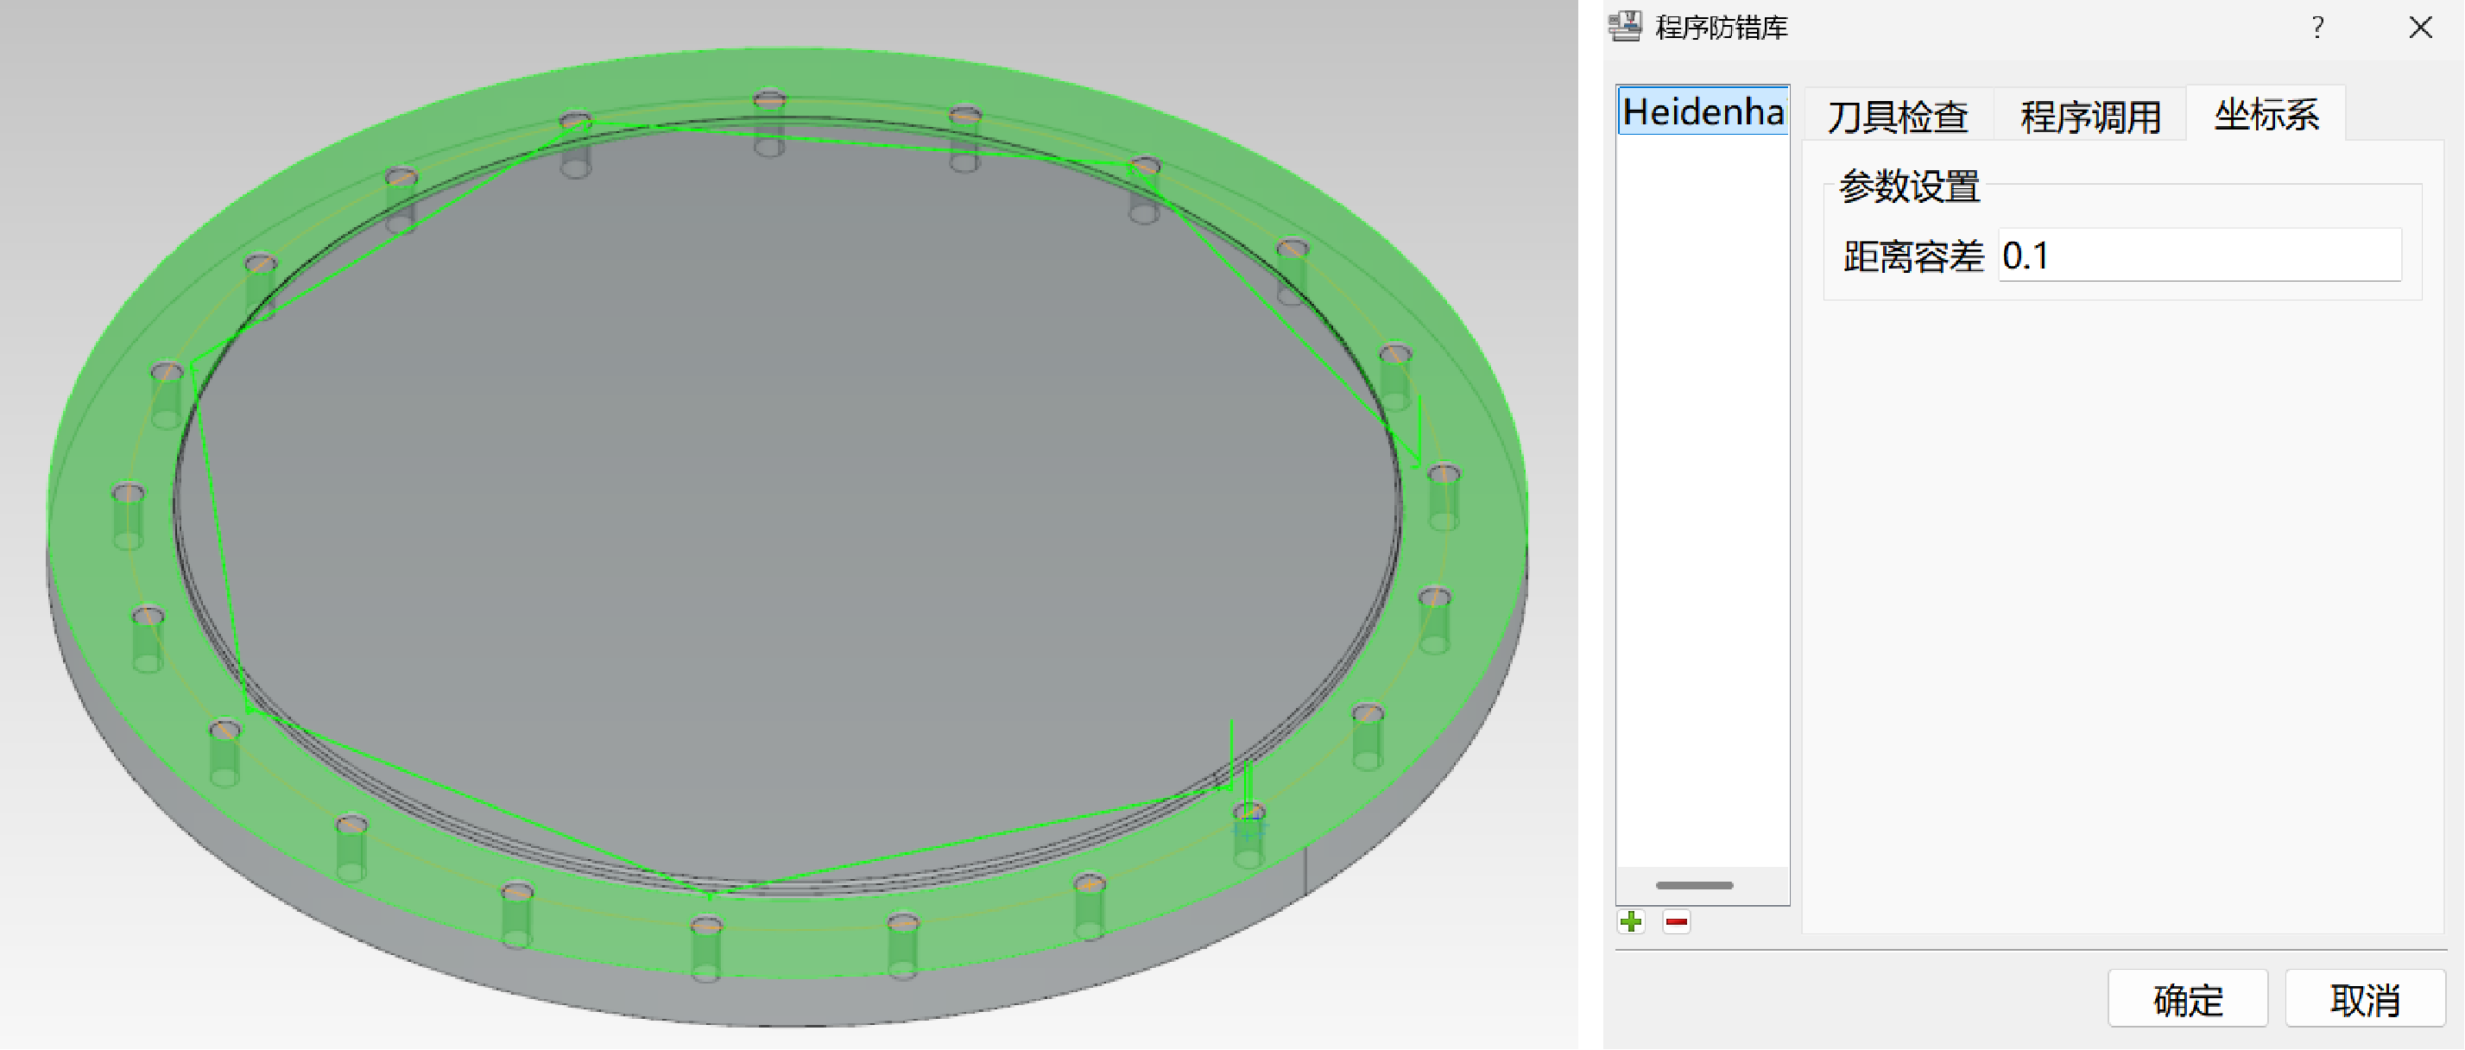Viewport: 2465px width, 1050px height.
Task: Pick the top-center bolt hole on the flange
Action: pos(769,99)
